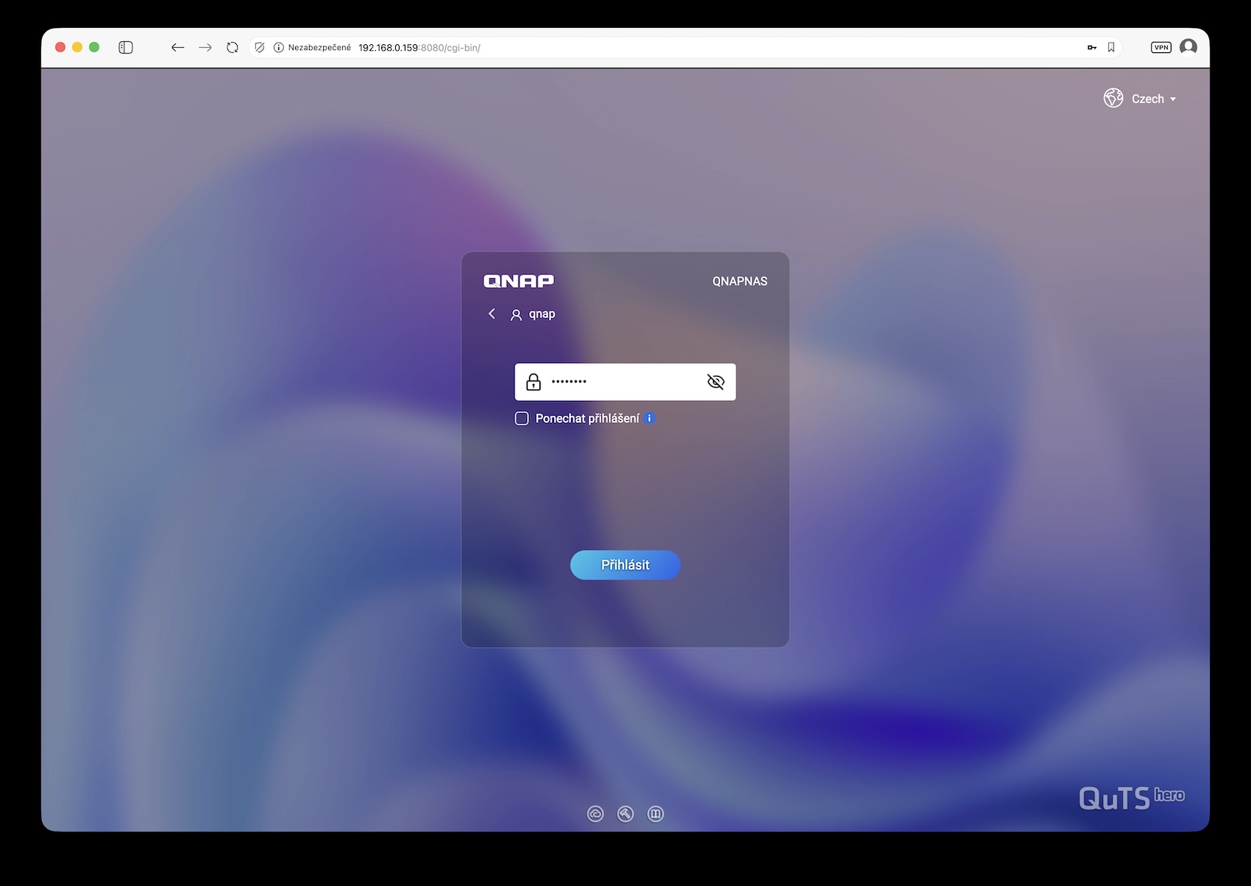Open the copyright icon at bottom
The width and height of the screenshot is (1251, 886).
click(x=595, y=814)
